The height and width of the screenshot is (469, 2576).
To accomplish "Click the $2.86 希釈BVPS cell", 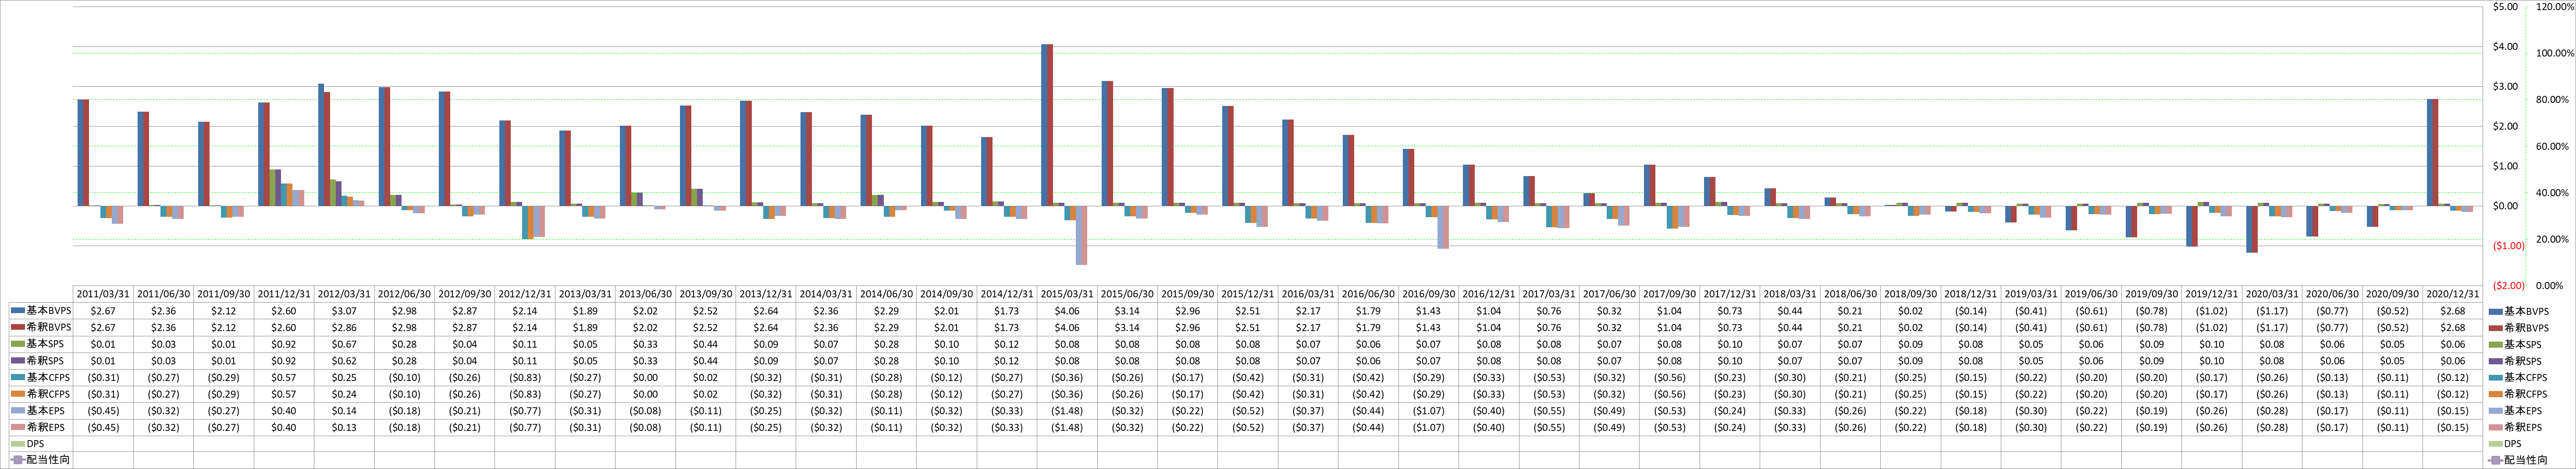I will [x=344, y=327].
